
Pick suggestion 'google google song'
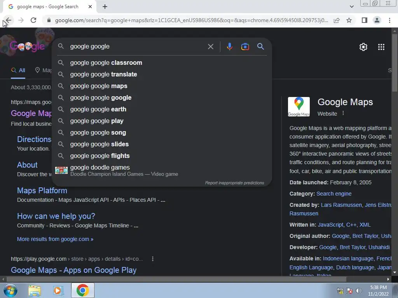pos(162,133)
